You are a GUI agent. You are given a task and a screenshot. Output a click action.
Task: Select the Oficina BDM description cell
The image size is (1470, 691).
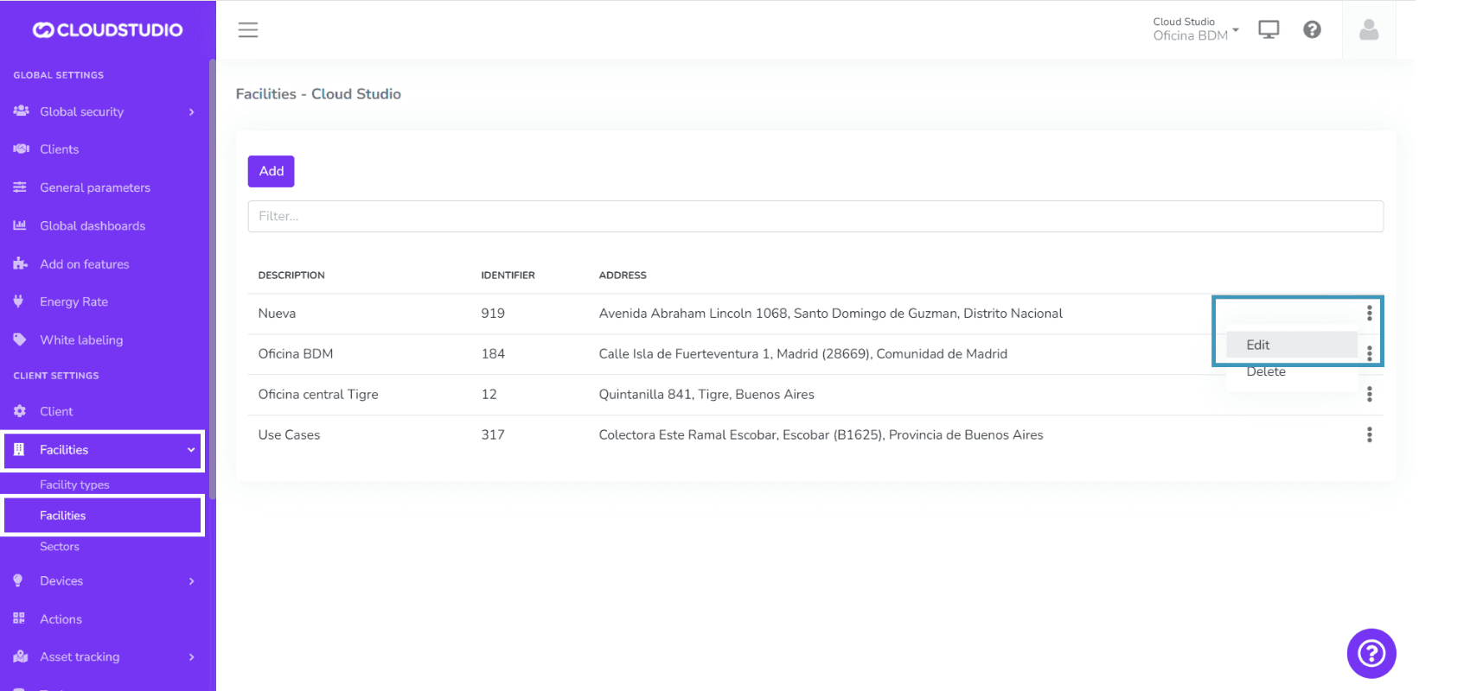click(296, 354)
